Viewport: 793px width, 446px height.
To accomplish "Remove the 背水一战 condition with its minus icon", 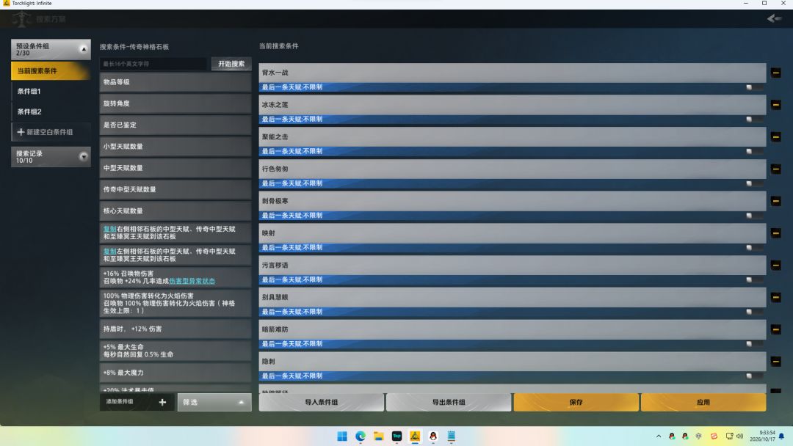I will pos(775,73).
